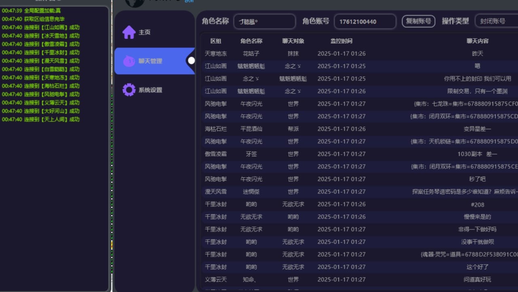This screenshot has height=292, width=518.
Task: Click log line 连接到【千里冰封】成功
Action: coord(40,53)
